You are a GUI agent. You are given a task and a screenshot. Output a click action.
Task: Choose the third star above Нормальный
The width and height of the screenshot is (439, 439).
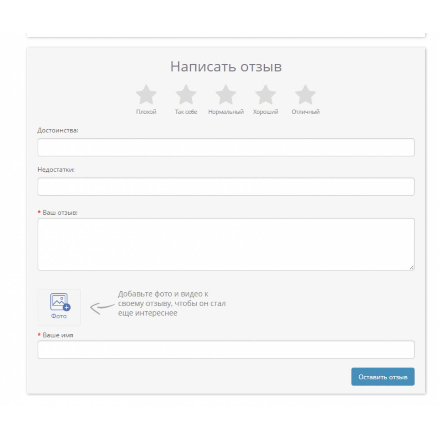tap(226, 95)
